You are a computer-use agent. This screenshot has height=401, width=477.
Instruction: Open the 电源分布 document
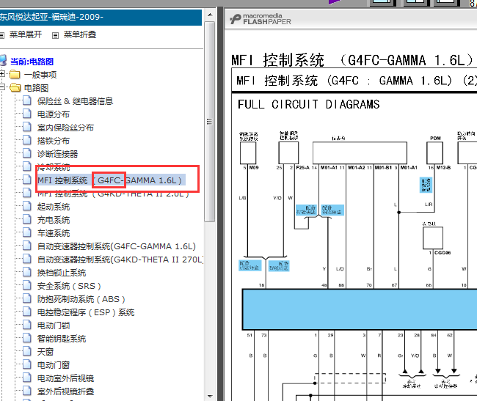click(54, 114)
